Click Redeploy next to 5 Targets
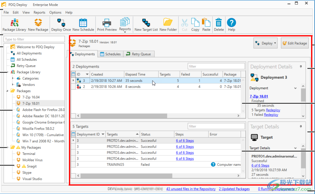Image resolution: width=315 pixels, height=194 pixels. tap(273, 110)
